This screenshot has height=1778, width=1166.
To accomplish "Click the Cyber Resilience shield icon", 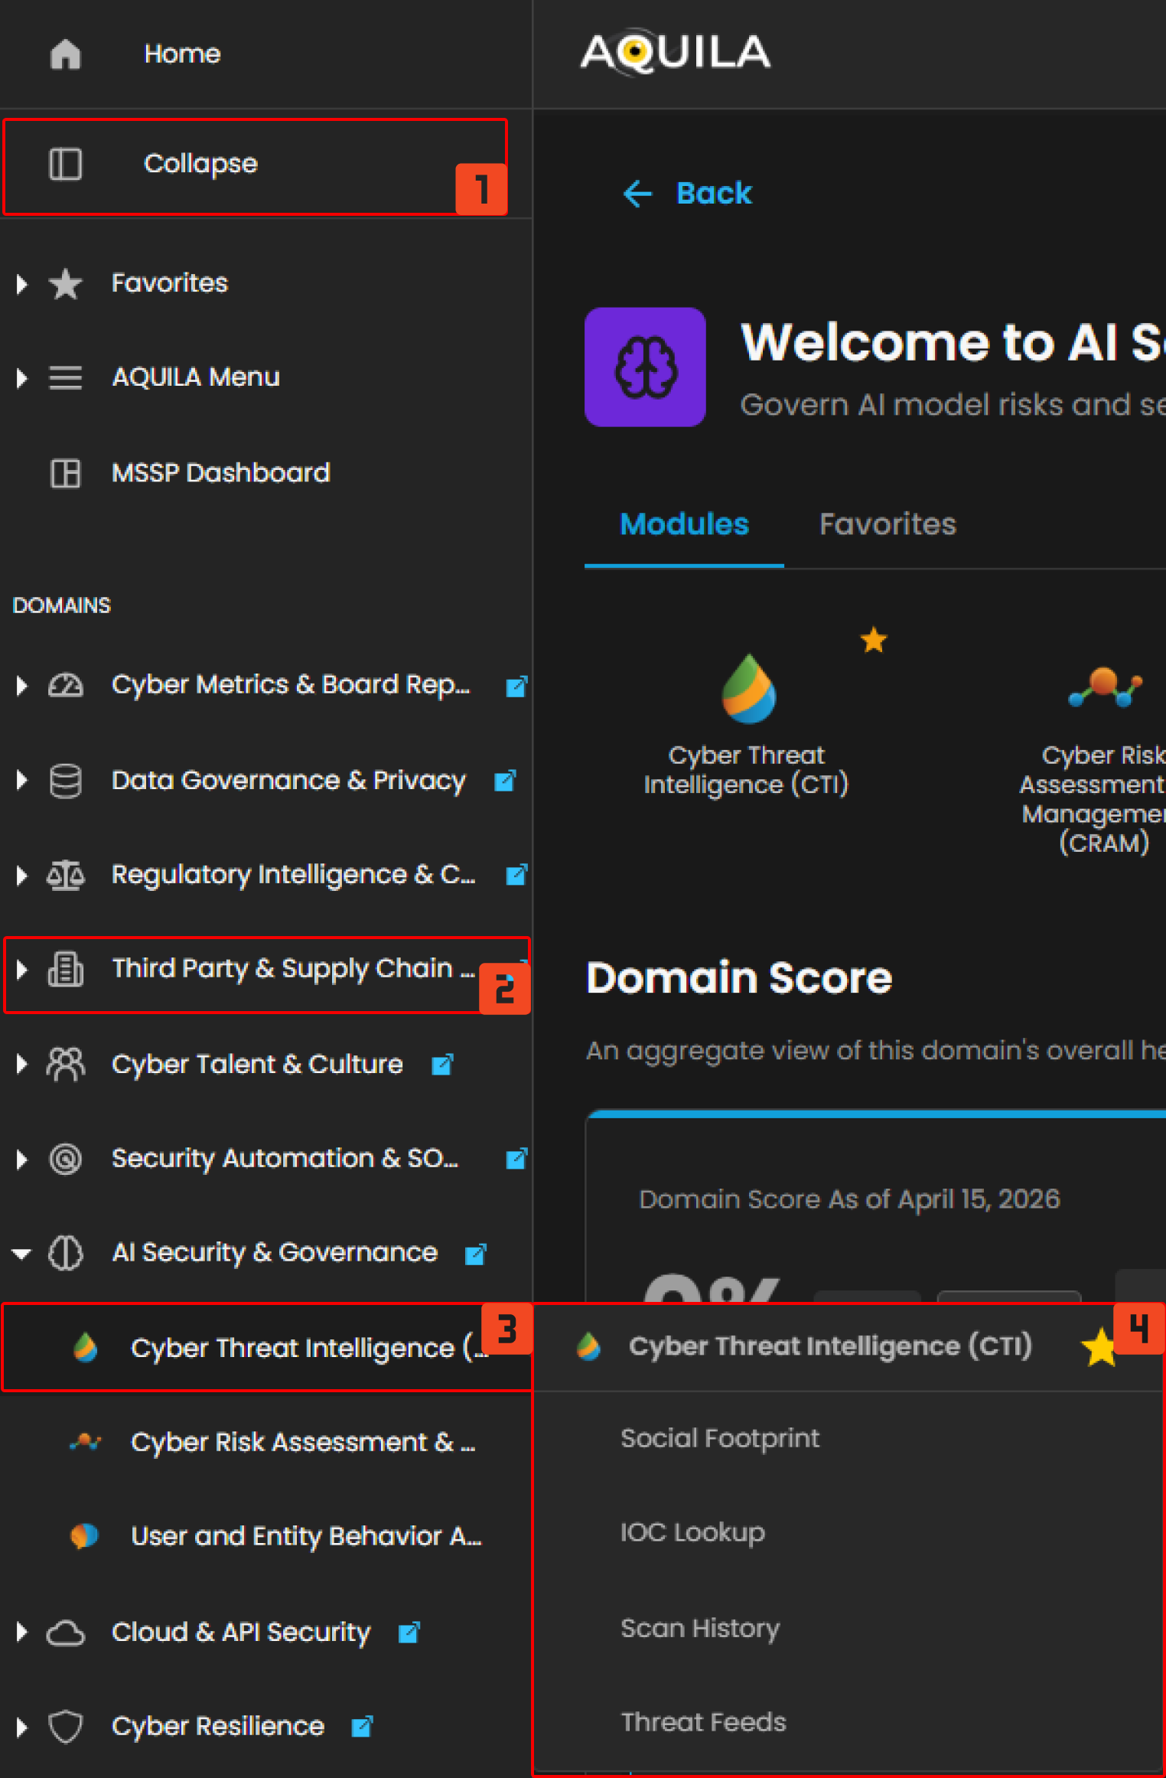I will pyautogui.click(x=65, y=1727).
